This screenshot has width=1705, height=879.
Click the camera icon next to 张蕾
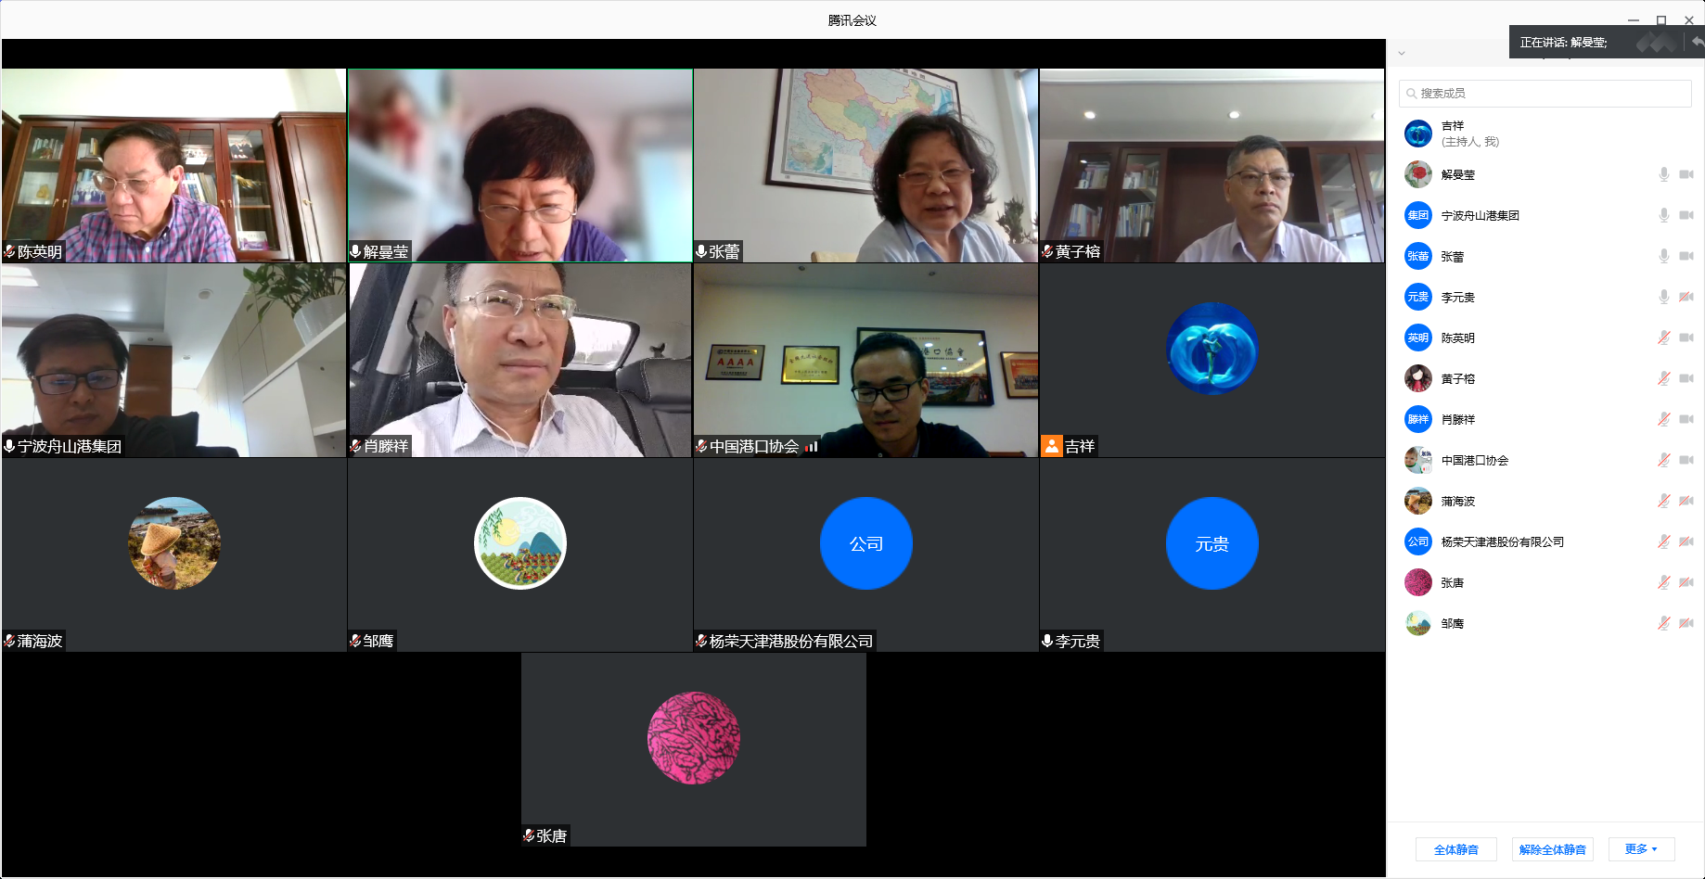coord(1686,256)
